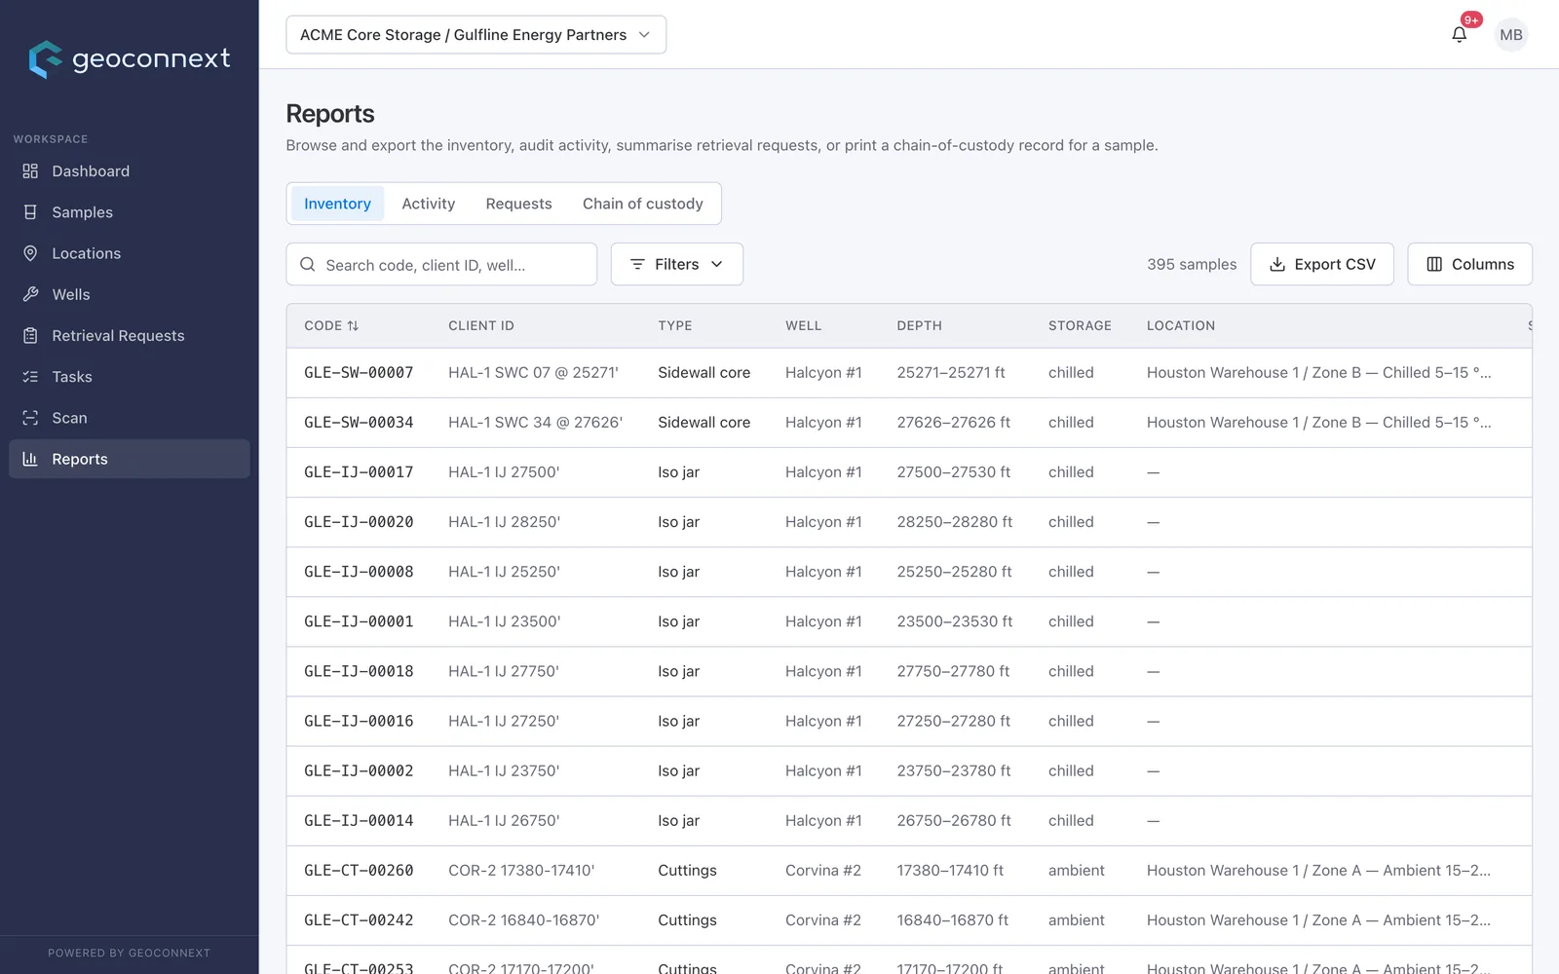
Task: Open the Tasks page
Action: pos(130,377)
